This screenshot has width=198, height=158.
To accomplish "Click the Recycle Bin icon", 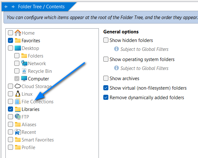I will click(24, 71).
